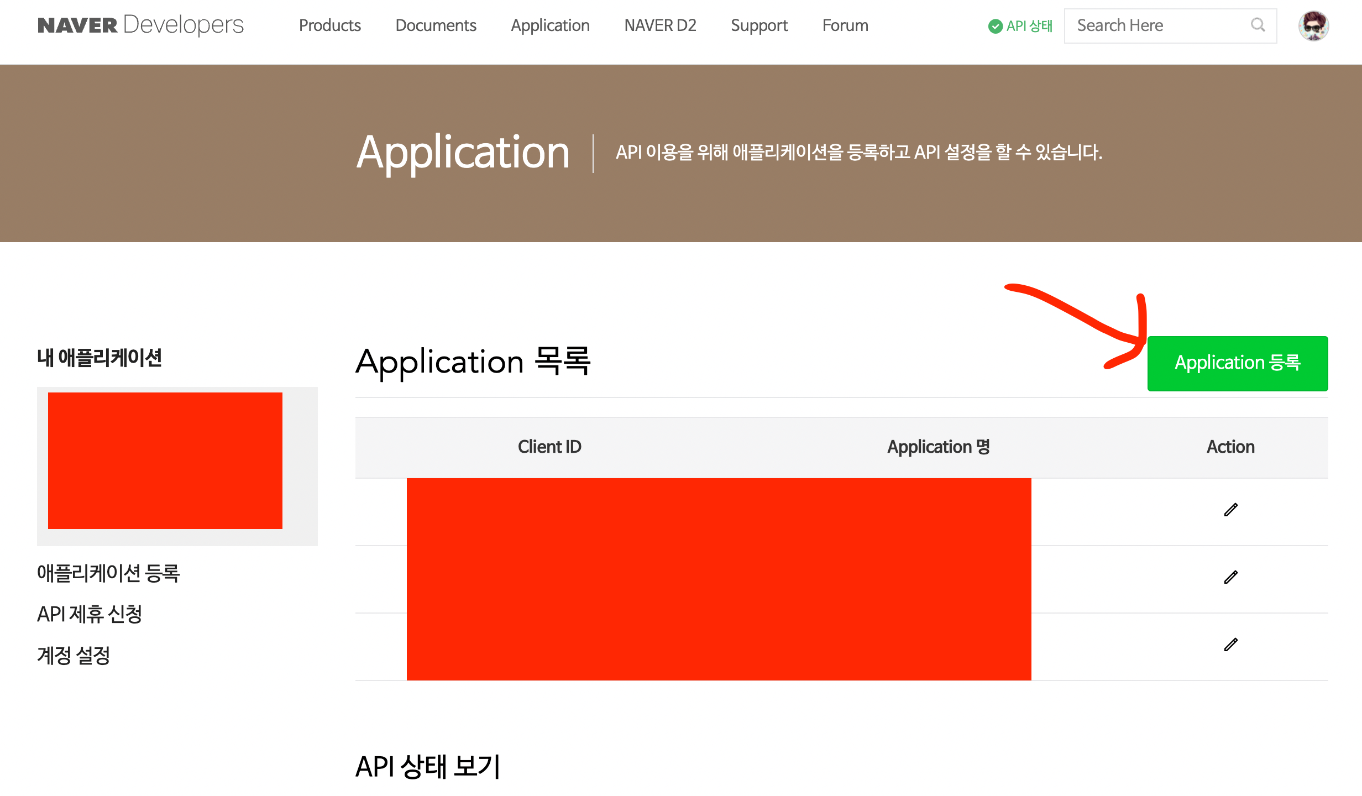Screen dimensions: 1362x796
Task: Click the third row's pencil edit icon
Action: (x=1230, y=645)
